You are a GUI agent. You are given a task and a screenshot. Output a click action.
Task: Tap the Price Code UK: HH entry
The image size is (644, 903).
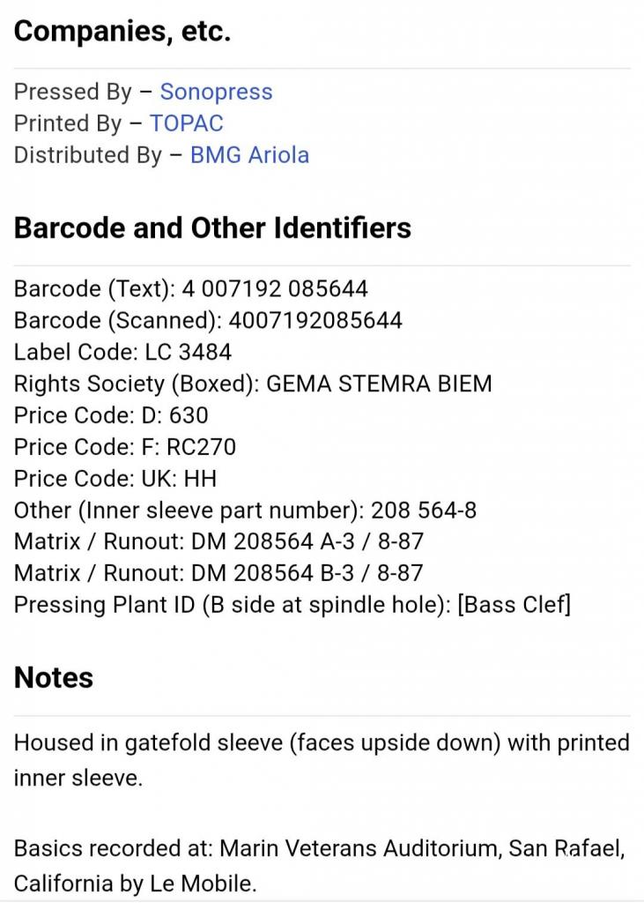(115, 479)
